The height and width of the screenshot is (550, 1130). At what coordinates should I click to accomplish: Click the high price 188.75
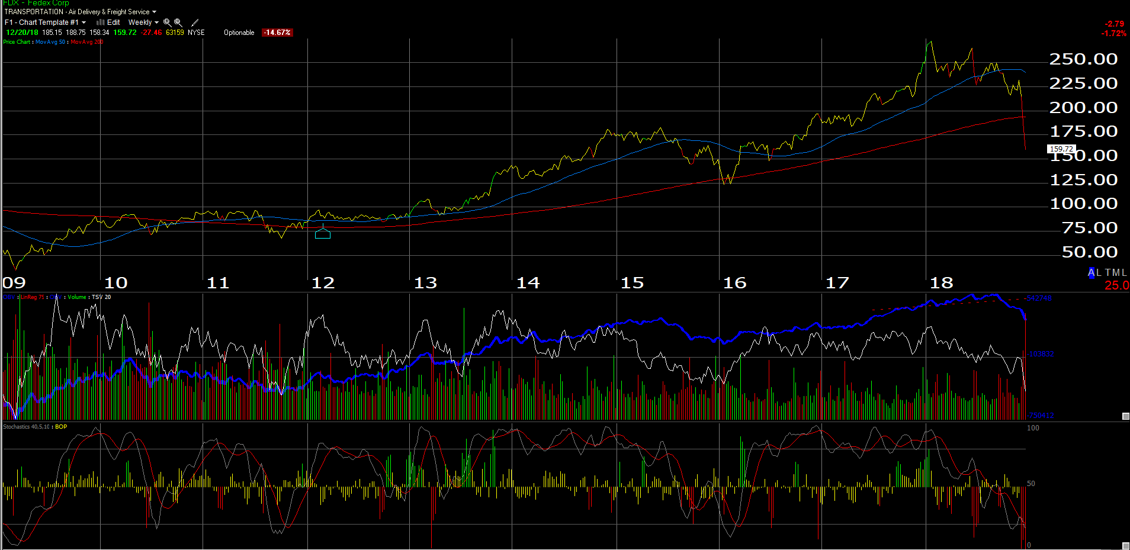(x=76, y=33)
